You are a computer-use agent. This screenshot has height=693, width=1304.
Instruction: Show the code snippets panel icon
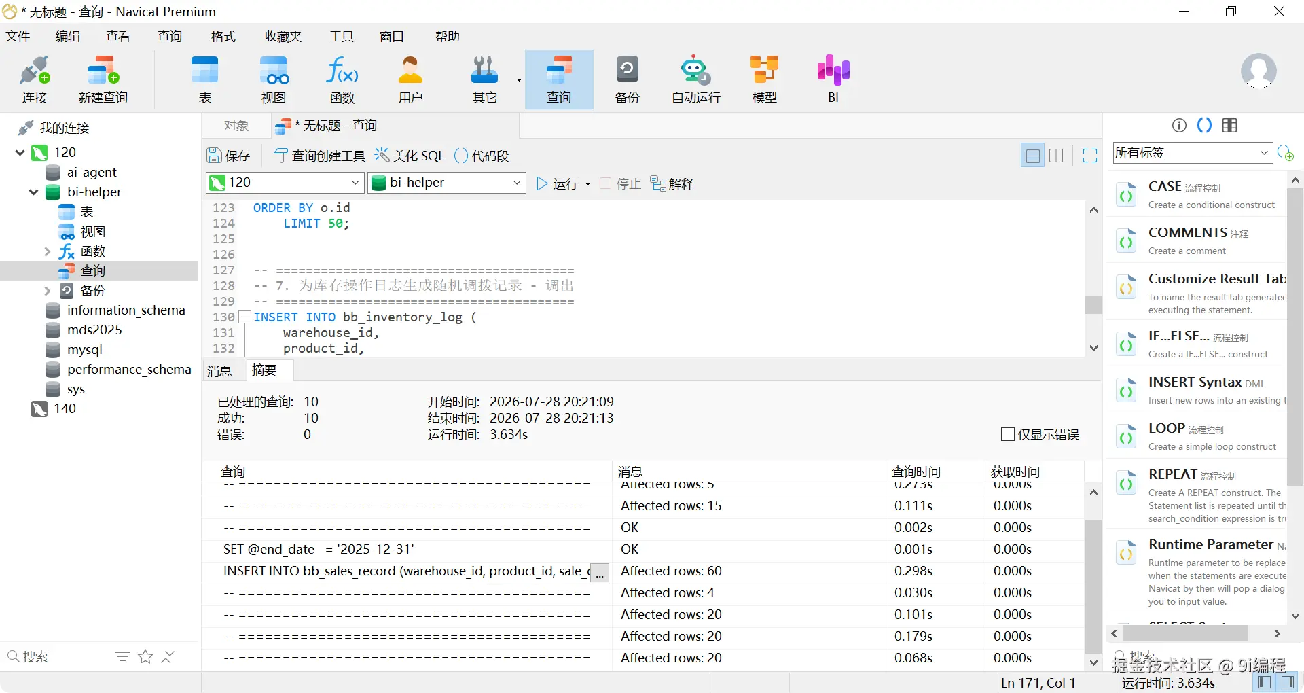pos(1204,125)
